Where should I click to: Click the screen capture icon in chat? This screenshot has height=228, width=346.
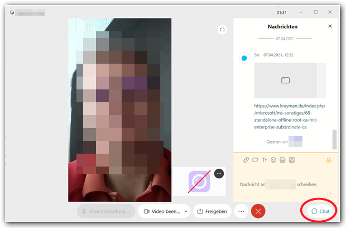click(255, 160)
